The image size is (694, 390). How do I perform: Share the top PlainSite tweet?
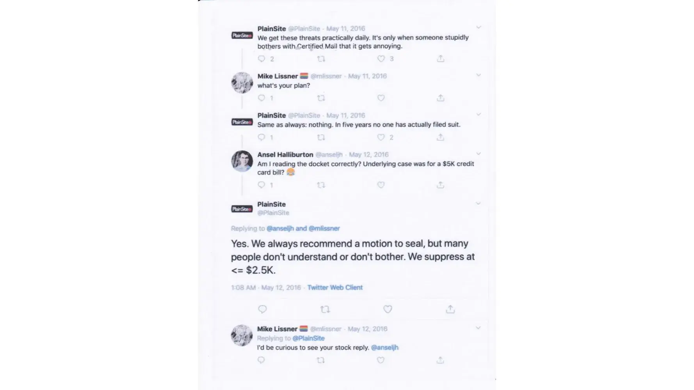coord(441,59)
